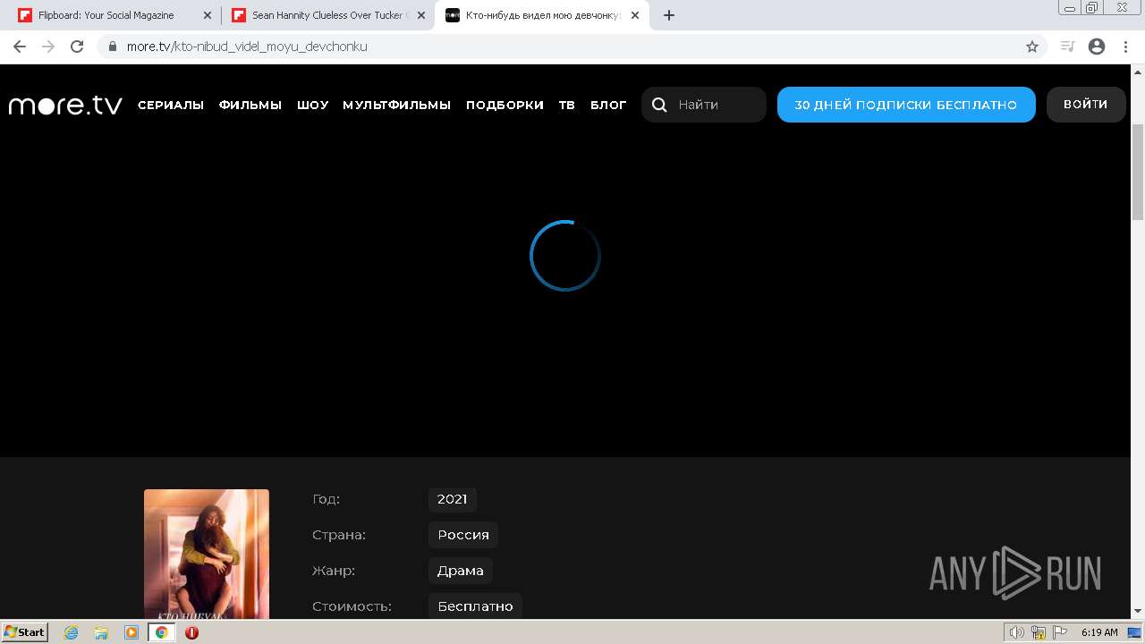Click the scrollbar down arrow

pyautogui.click(x=1138, y=612)
